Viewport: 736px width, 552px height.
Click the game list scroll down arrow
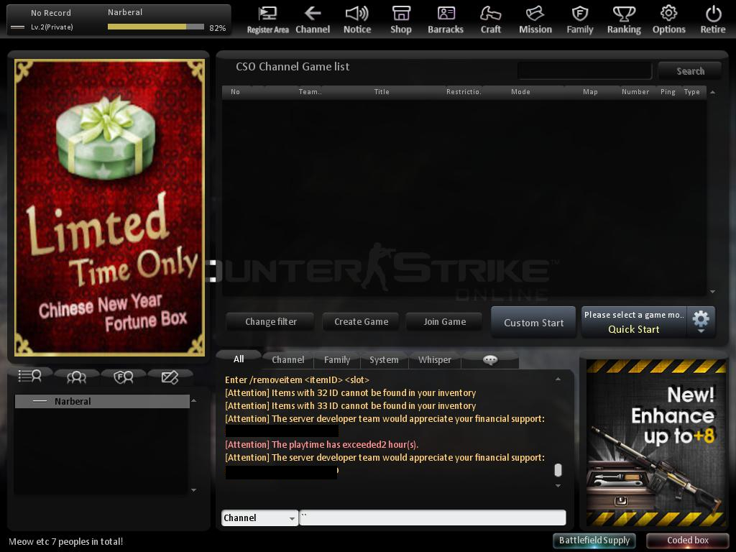[x=712, y=292]
